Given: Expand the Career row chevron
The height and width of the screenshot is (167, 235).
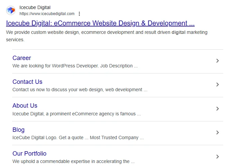Looking at the screenshot, I should (x=218, y=61).
